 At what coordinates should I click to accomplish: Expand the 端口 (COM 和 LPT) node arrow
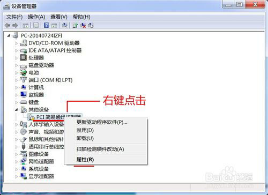(16, 80)
